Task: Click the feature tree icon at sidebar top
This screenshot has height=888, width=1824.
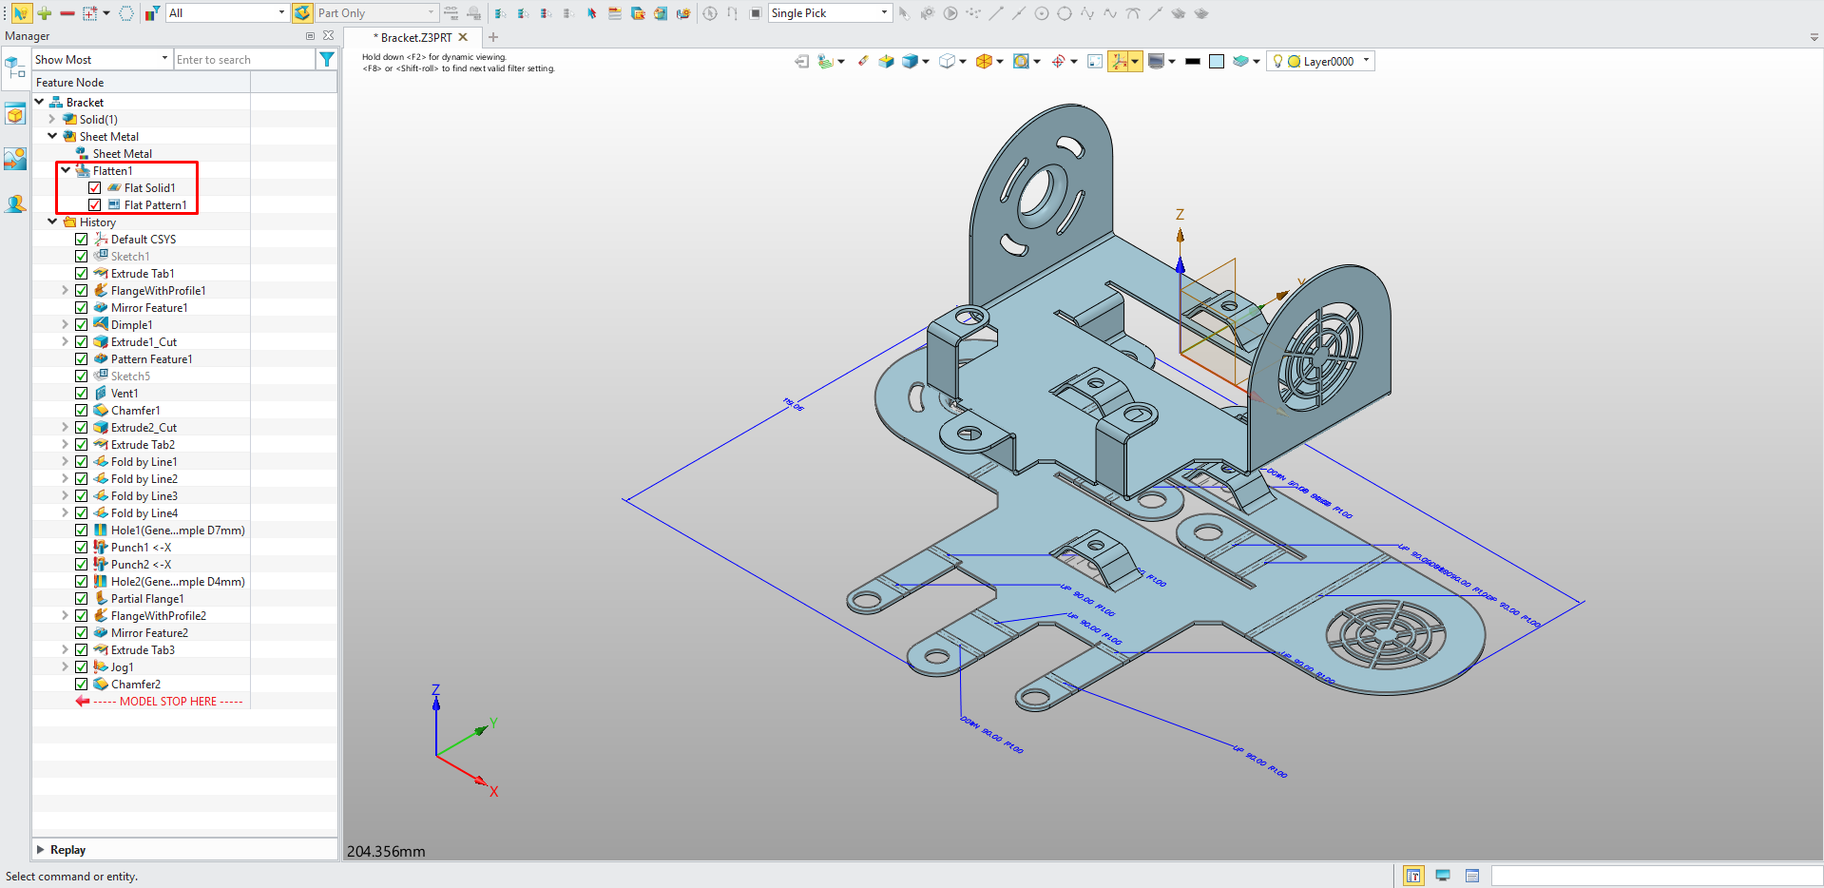Action: tap(15, 68)
